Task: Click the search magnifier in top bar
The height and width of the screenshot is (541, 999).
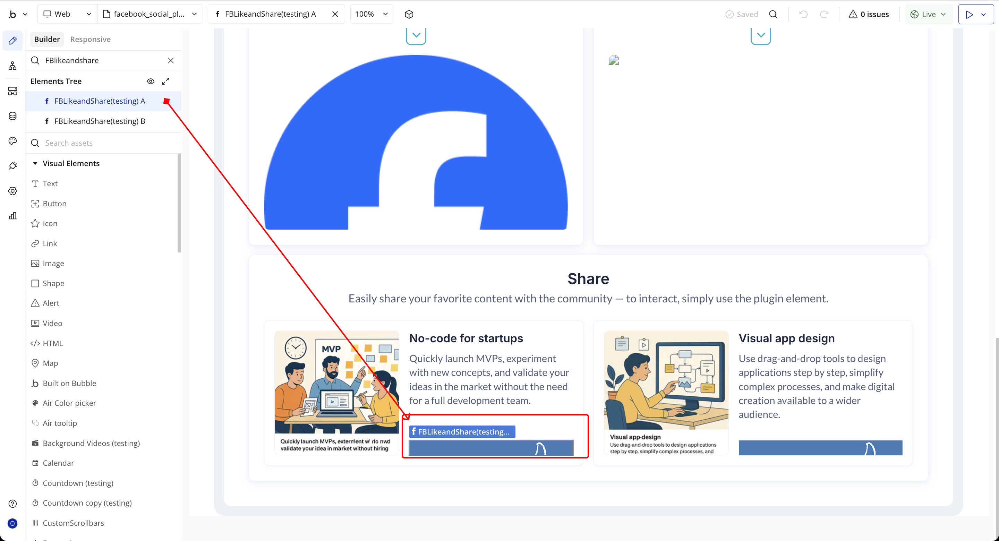Action: pos(773,14)
